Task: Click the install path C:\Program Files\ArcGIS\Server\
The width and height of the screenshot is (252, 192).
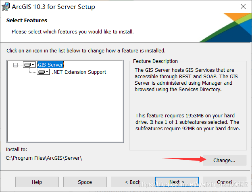Action: (x=44, y=158)
